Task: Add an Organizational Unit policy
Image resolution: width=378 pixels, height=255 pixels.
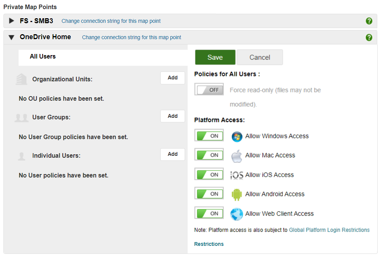Action: click(x=172, y=78)
